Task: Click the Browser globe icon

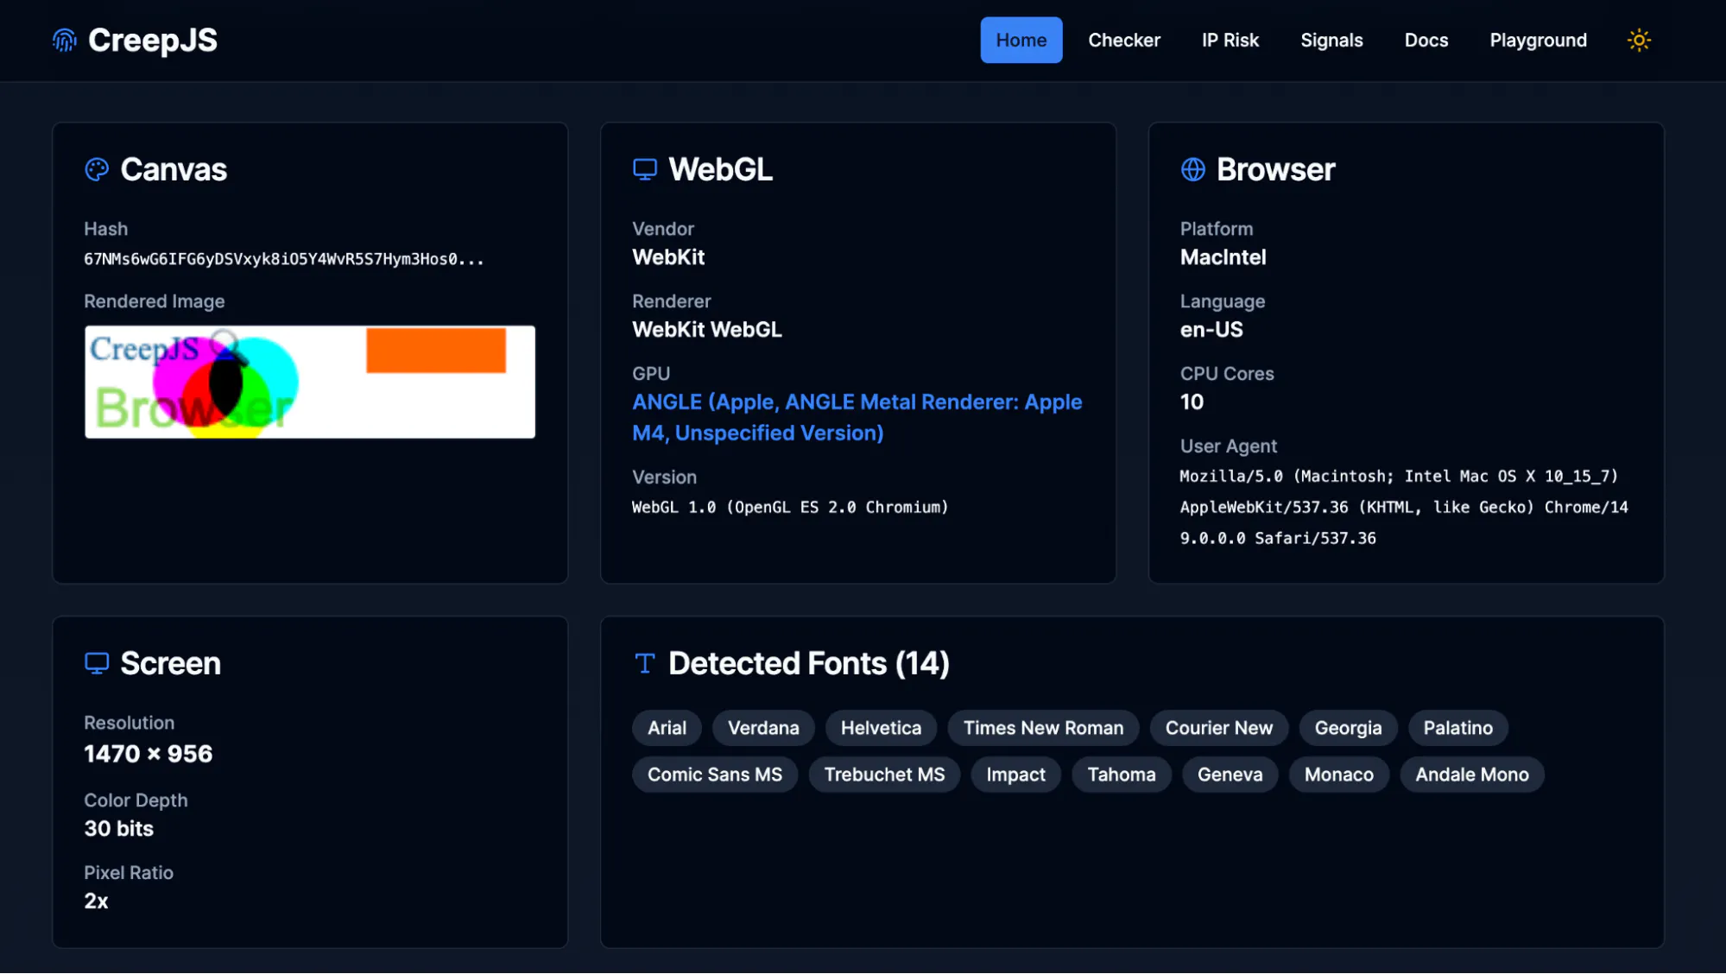Action: tap(1193, 169)
